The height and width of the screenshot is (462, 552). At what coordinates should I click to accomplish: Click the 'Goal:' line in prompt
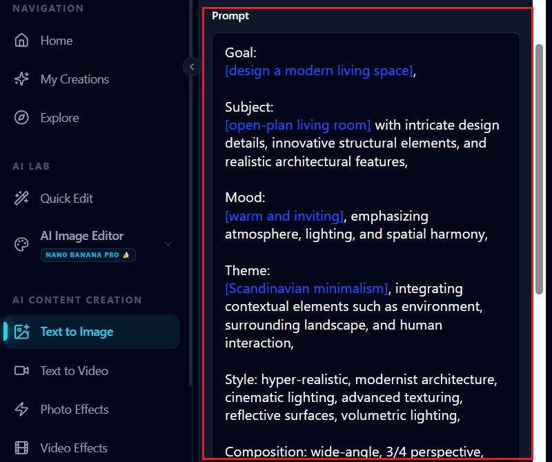click(x=240, y=53)
